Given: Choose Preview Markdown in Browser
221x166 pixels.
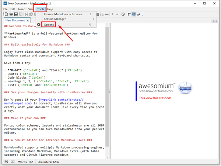Looking at the screenshot, I should (x=63, y=14).
